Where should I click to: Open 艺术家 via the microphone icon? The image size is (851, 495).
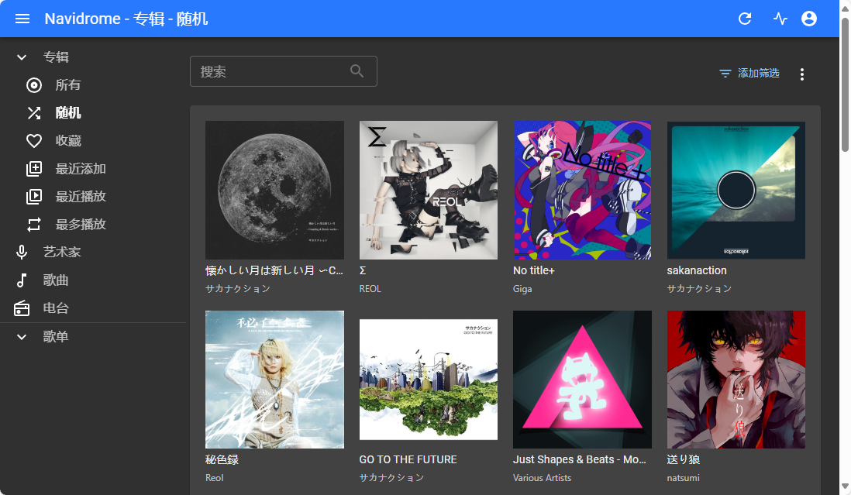[x=22, y=252]
